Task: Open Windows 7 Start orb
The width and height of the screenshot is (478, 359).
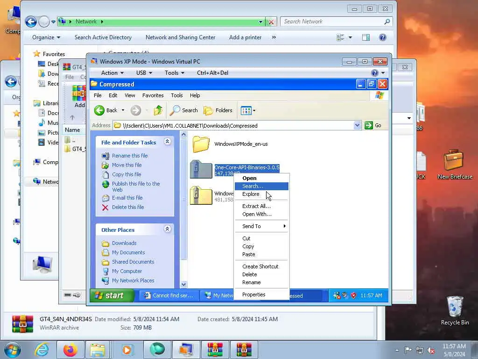Action: click(12, 350)
